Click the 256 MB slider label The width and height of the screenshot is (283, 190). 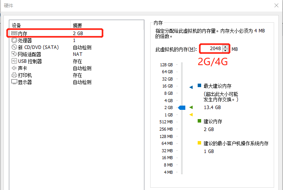[x=166, y=129]
